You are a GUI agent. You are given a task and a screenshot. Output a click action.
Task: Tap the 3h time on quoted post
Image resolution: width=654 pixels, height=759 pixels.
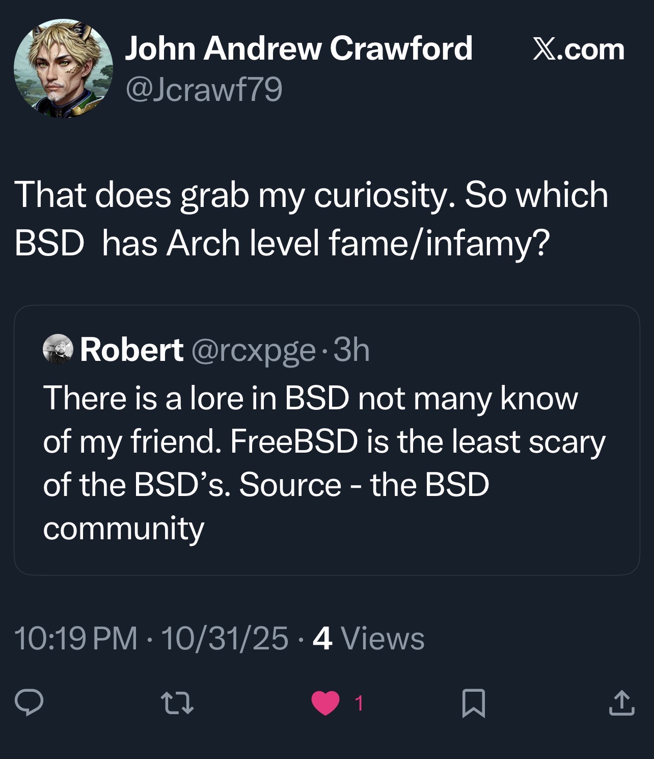coord(351,350)
